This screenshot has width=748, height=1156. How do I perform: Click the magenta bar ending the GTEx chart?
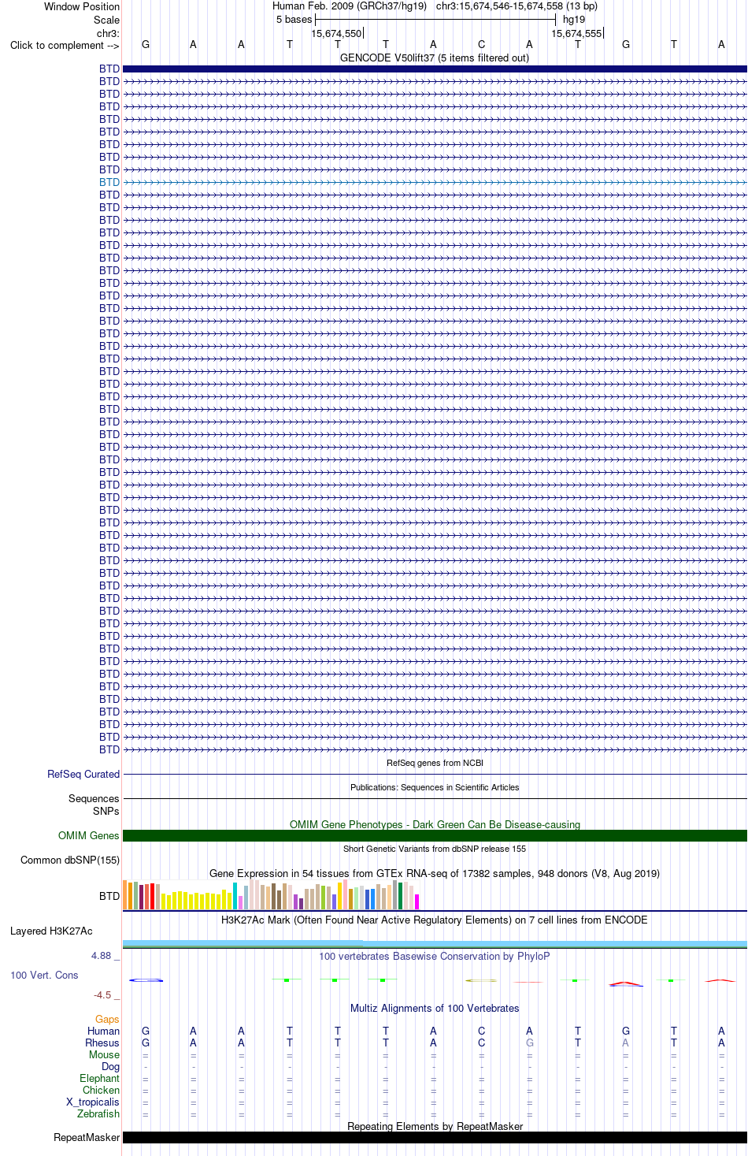tap(417, 901)
